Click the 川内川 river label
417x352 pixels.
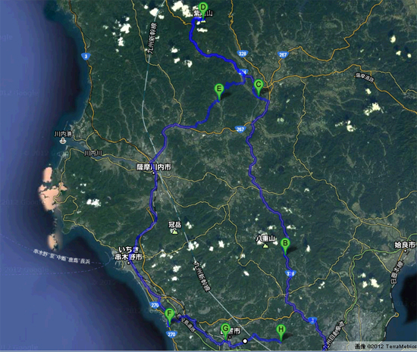click(x=93, y=153)
